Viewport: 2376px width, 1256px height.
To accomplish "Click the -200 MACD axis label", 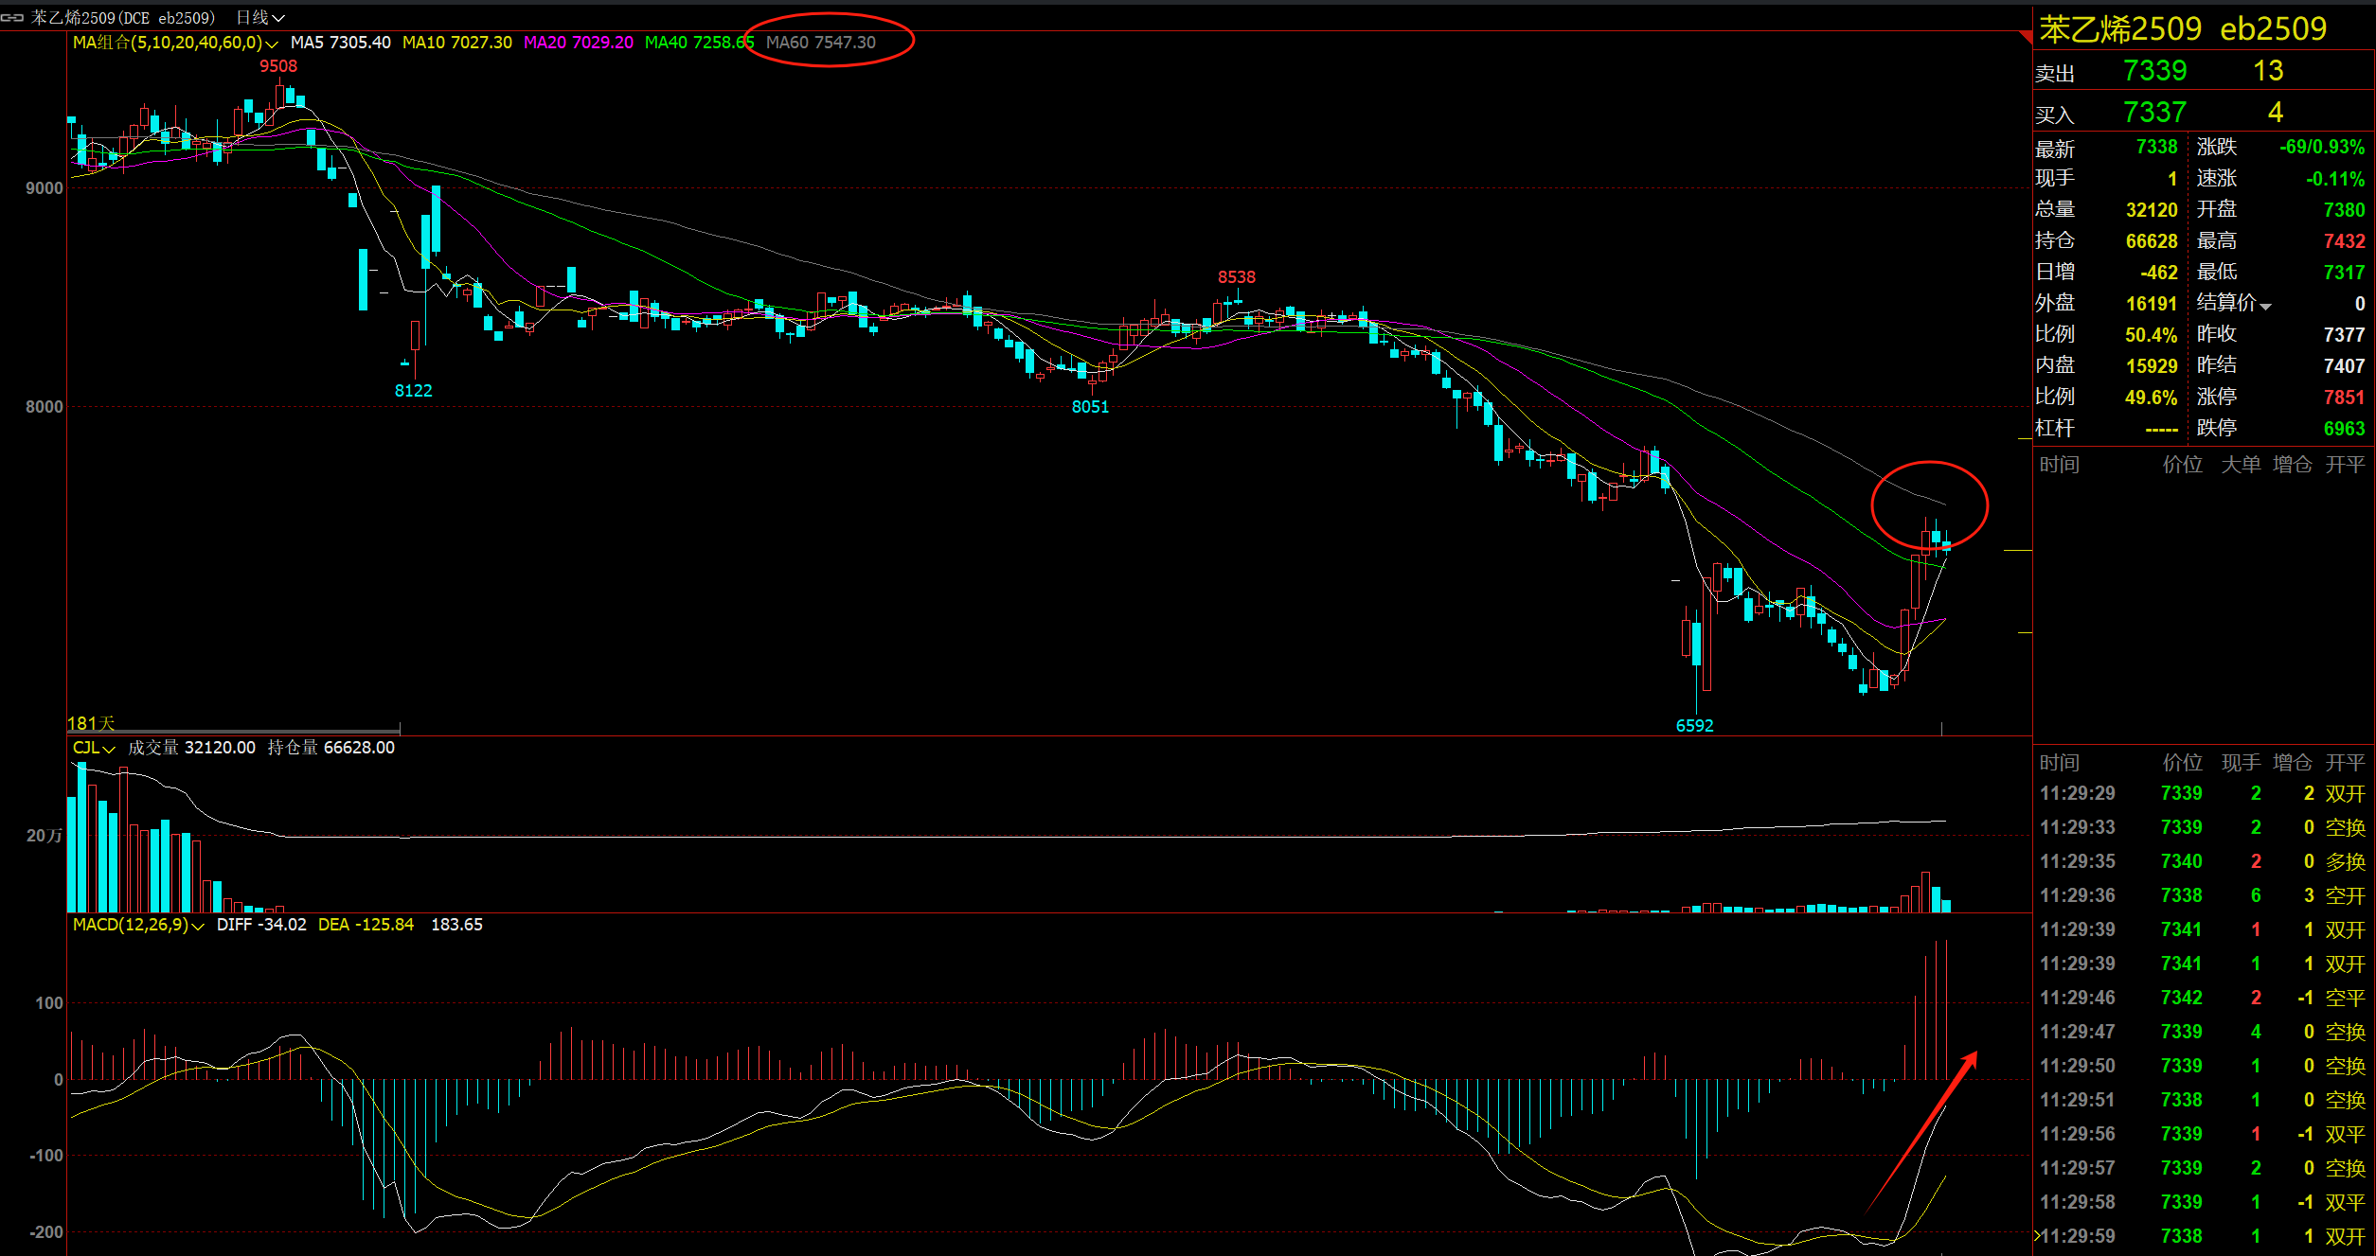I will [x=45, y=1232].
